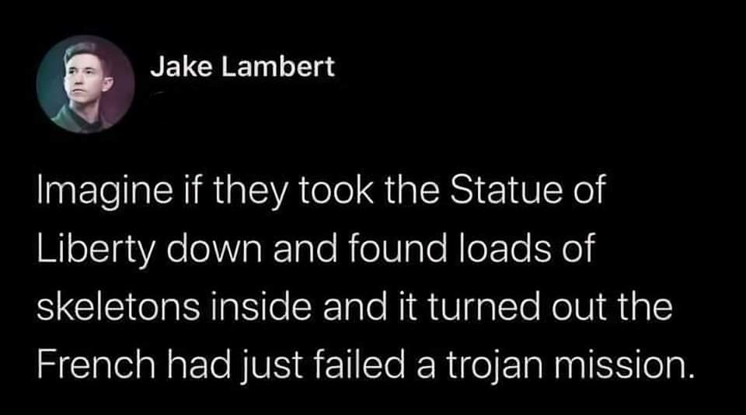Click the word "Liberty" in the tweet text
Screen dimensions: 746x415
tap(96, 249)
